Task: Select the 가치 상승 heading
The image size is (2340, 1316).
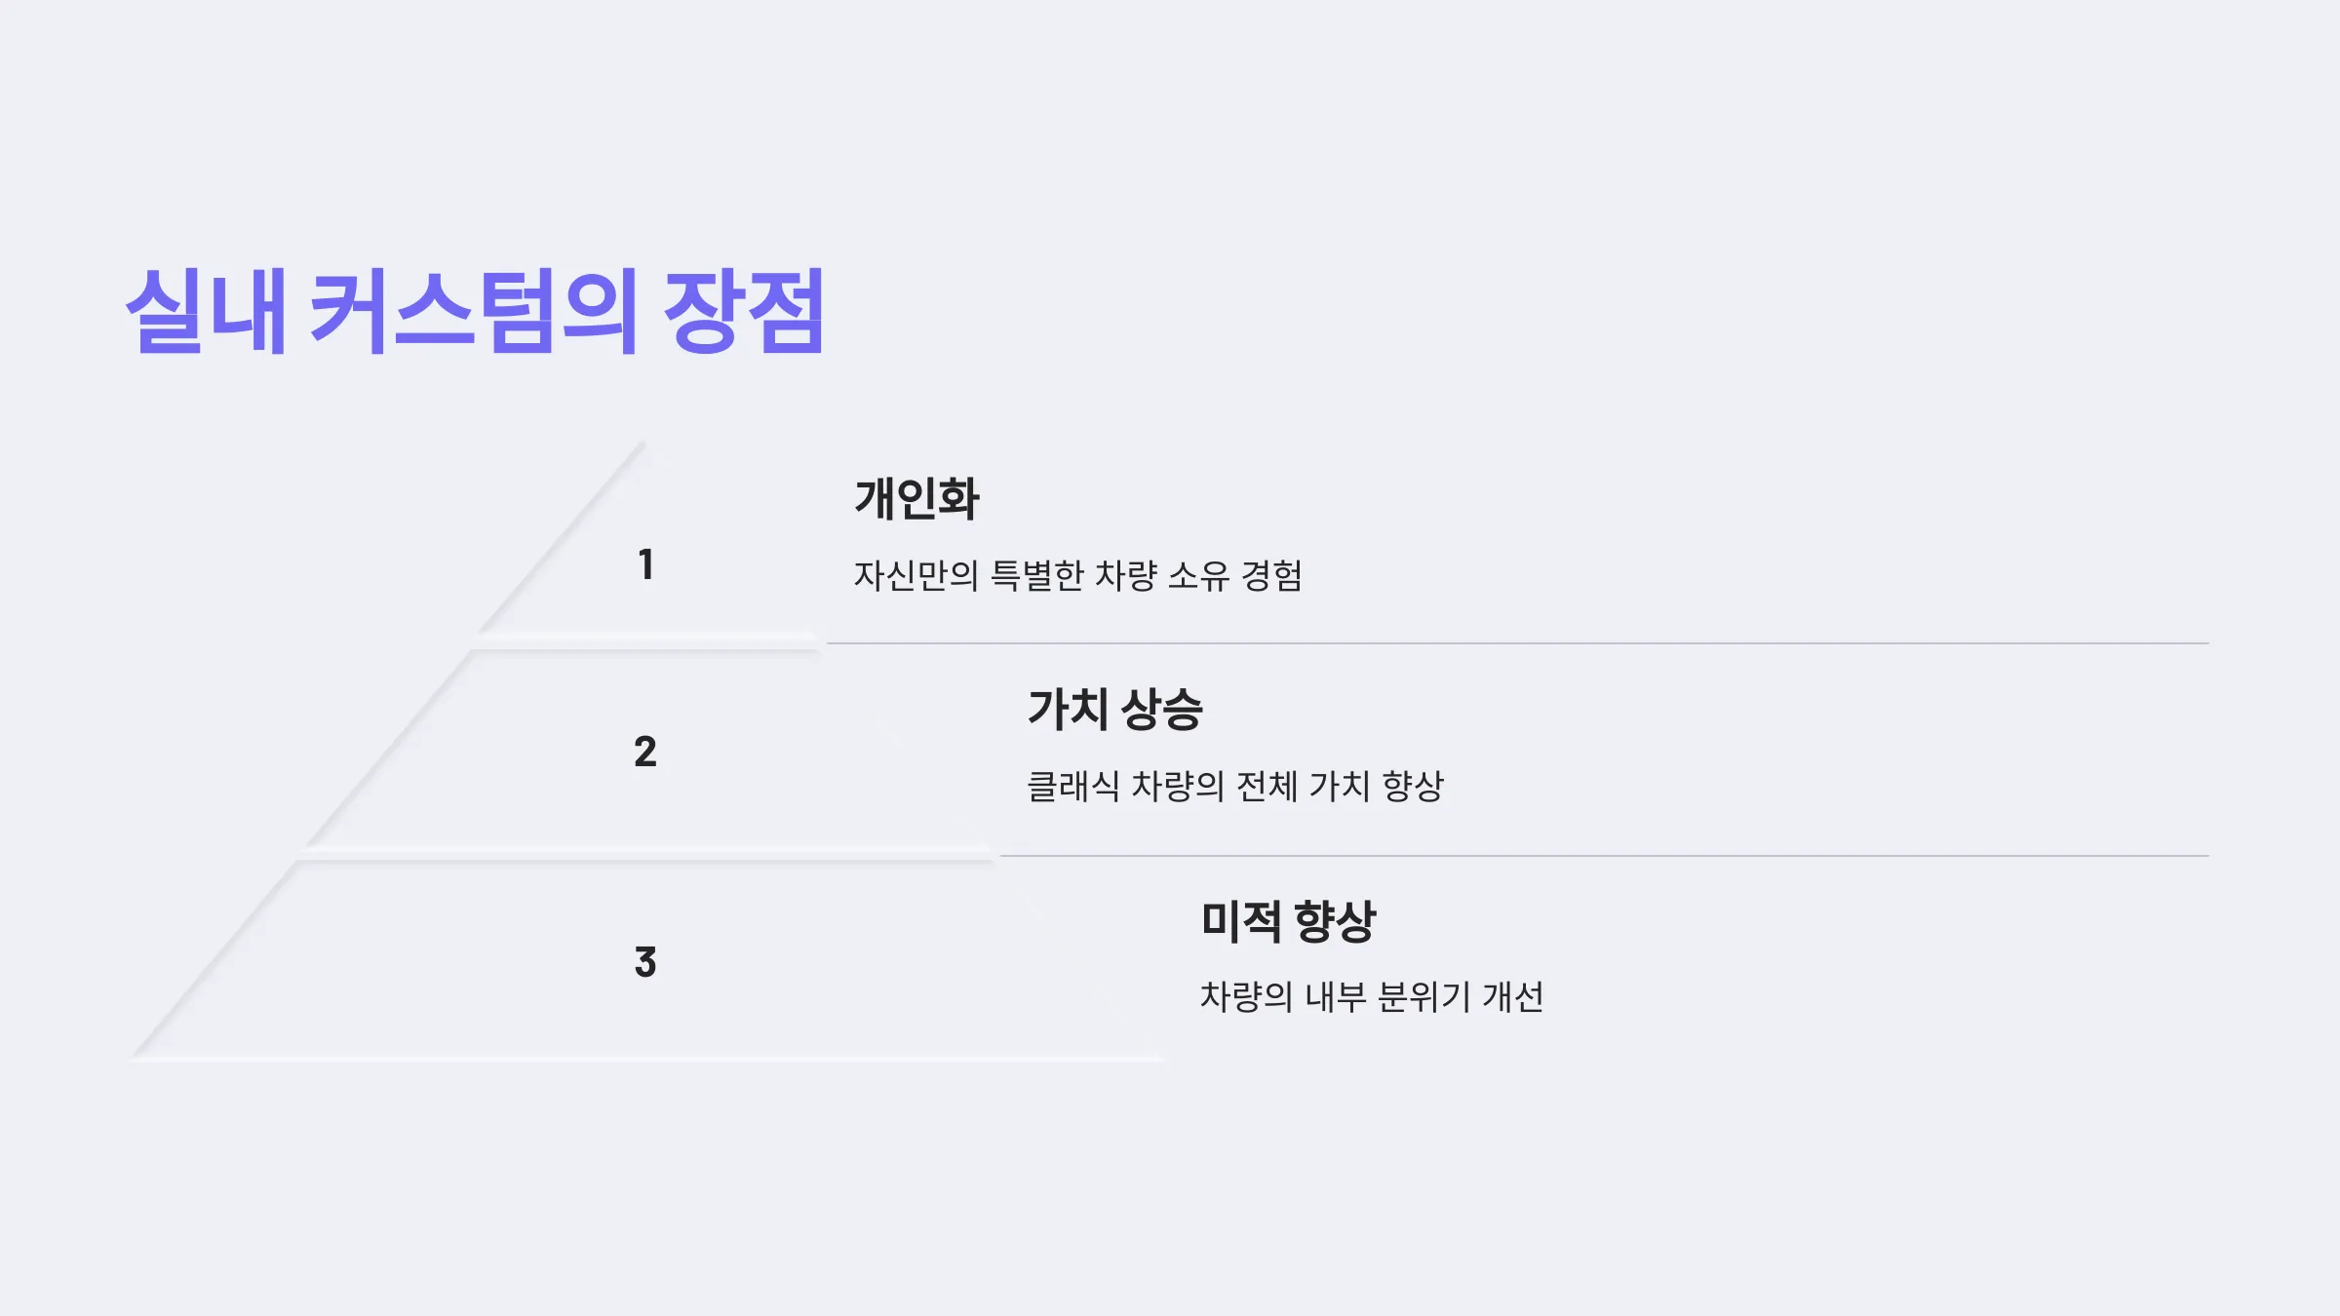Action: click(x=1115, y=709)
